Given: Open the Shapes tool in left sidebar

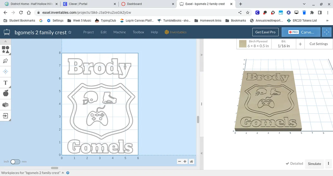Looking at the screenshot, I should [x=6, y=49].
